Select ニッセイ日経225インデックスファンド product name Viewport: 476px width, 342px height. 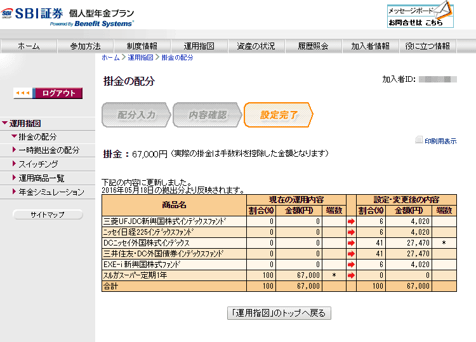click(149, 232)
